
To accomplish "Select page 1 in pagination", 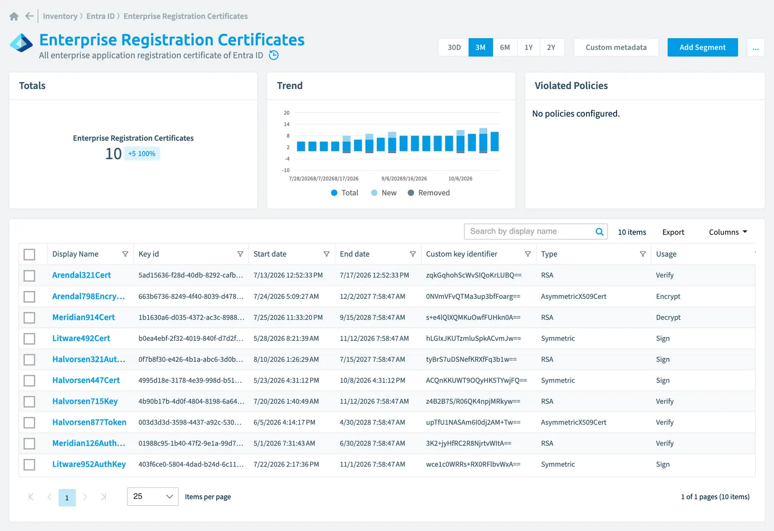I will tap(67, 498).
